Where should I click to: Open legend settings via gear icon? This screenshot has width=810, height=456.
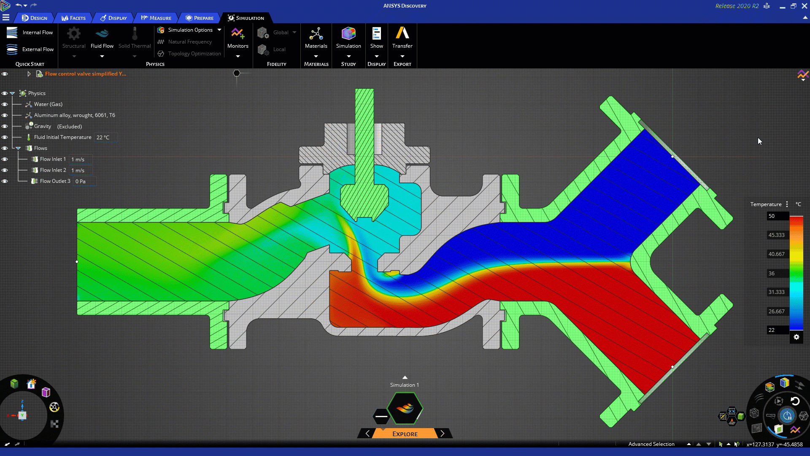click(x=796, y=337)
